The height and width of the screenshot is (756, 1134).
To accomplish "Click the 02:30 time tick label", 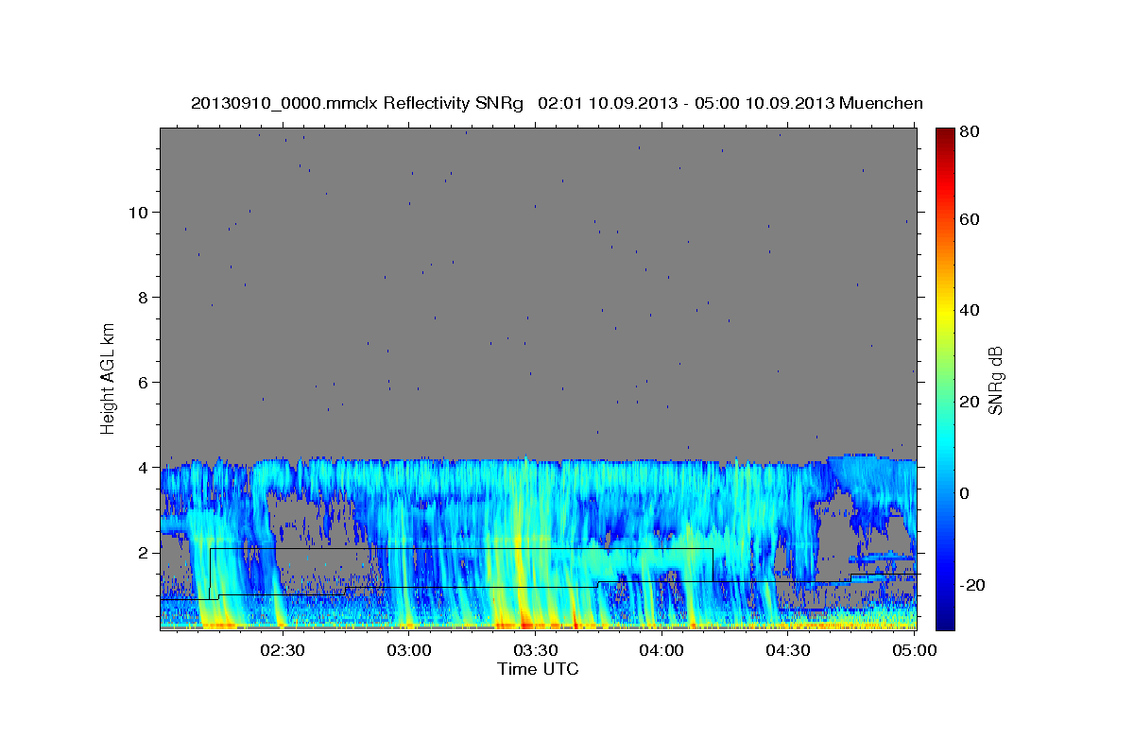I will point(282,651).
